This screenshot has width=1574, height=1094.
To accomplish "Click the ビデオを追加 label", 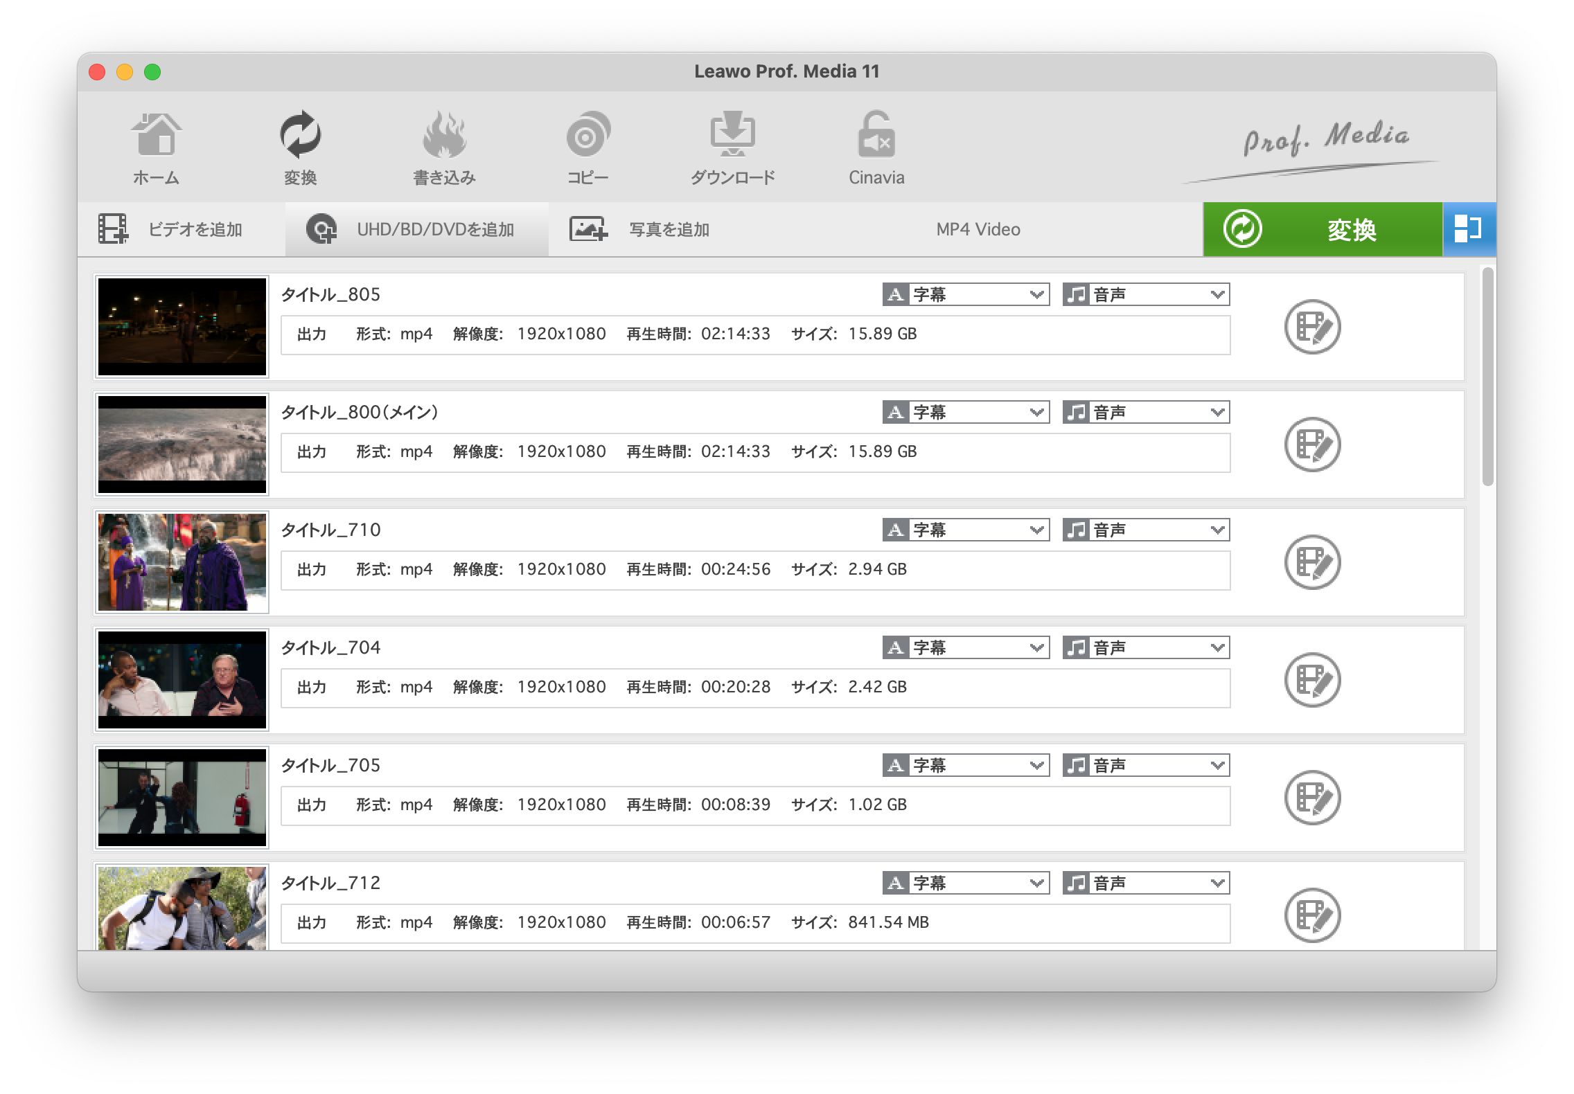I will click(x=195, y=229).
